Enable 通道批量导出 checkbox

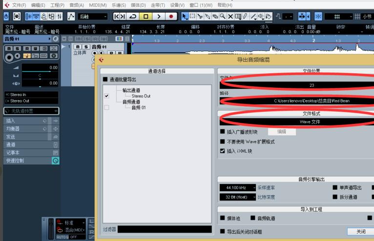[x=105, y=79]
